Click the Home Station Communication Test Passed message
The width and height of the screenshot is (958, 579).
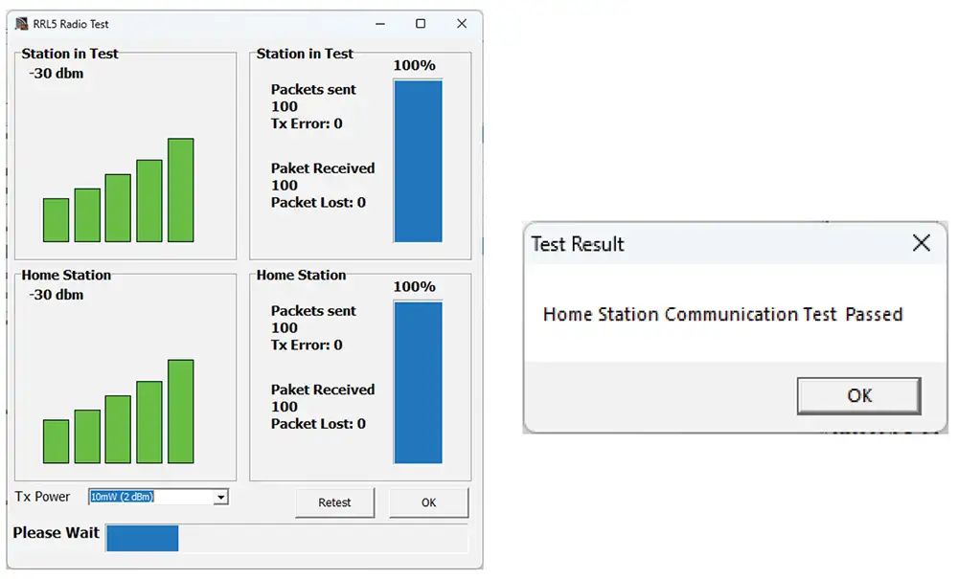pos(722,314)
